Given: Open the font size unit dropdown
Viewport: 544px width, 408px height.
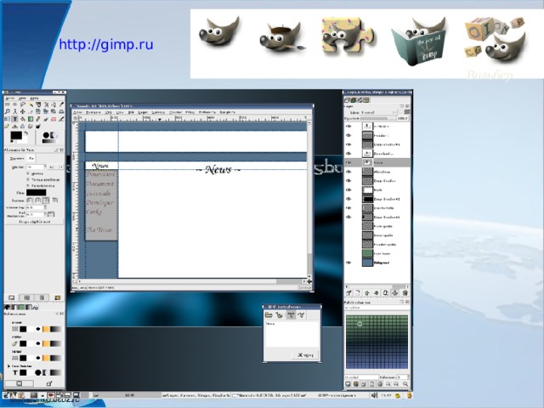Looking at the screenshot, I should pos(55,167).
